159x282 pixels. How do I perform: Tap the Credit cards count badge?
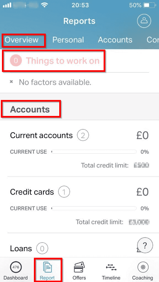point(64,192)
